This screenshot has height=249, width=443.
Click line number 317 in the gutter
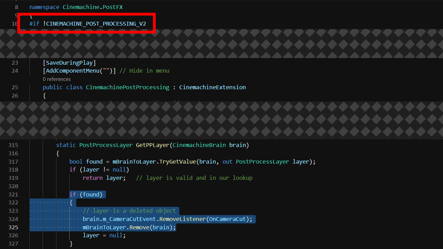pyautogui.click(x=13, y=162)
